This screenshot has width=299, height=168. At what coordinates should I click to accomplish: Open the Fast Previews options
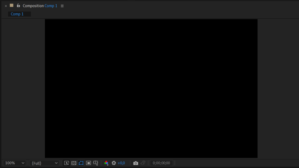click(x=67, y=163)
